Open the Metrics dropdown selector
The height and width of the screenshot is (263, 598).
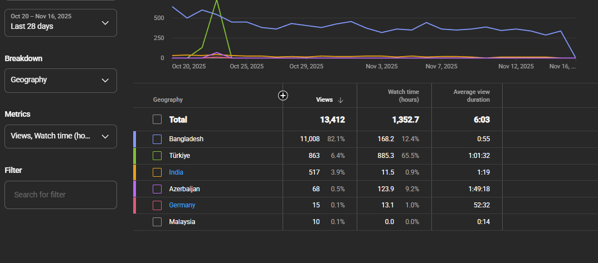point(61,136)
